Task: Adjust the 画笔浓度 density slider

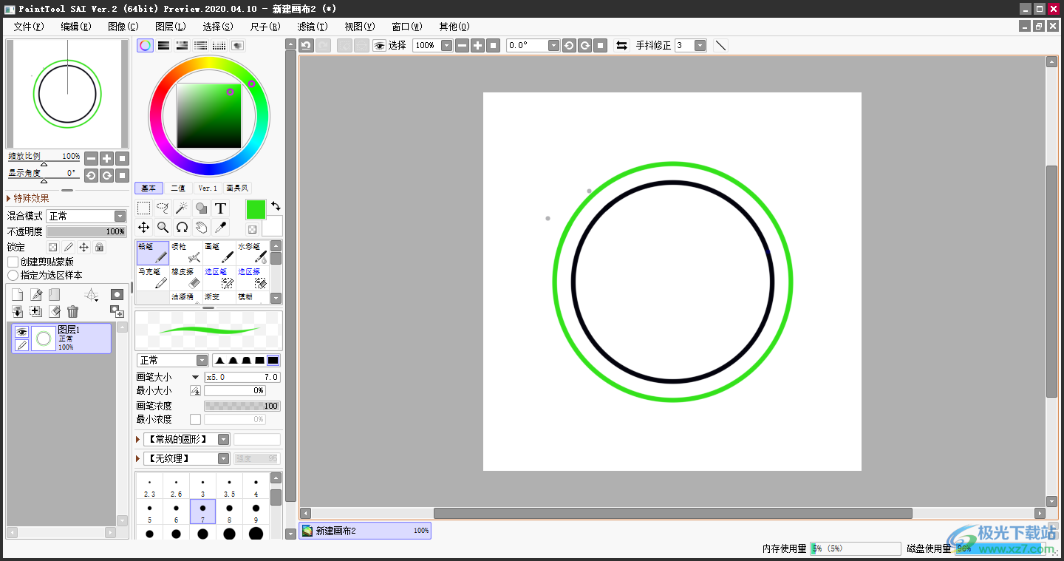Action: (x=242, y=406)
